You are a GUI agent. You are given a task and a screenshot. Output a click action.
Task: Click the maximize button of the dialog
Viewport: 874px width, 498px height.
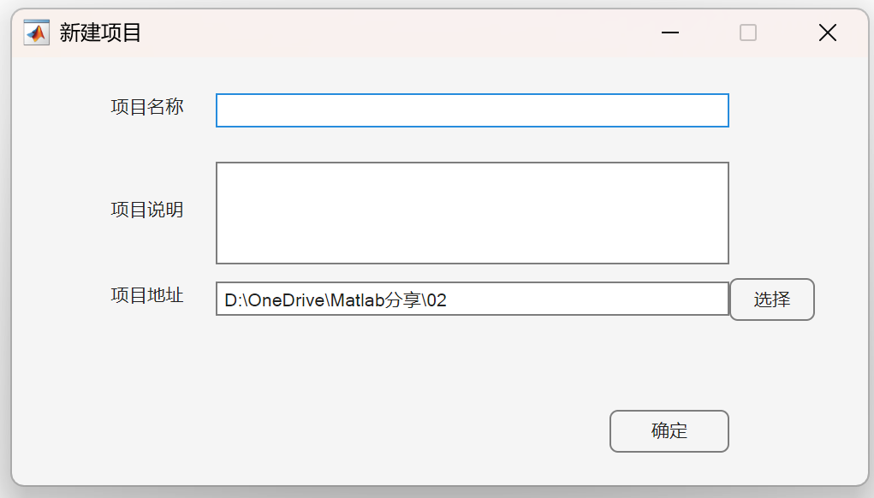tap(748, 33)
